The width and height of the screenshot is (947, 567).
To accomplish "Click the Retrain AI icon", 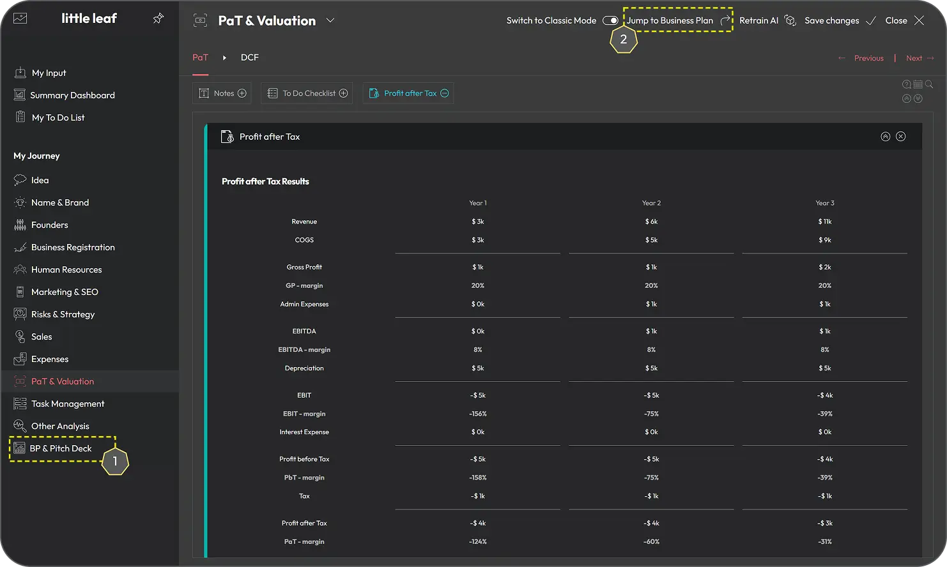I will [x=790, y=20].
